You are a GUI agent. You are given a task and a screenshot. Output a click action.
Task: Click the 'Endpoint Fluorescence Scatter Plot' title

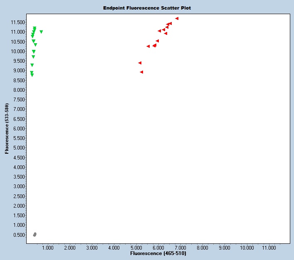point(147,8)
